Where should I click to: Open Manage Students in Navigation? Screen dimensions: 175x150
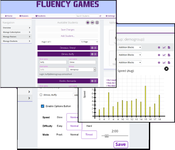click(x=17, y=41)
